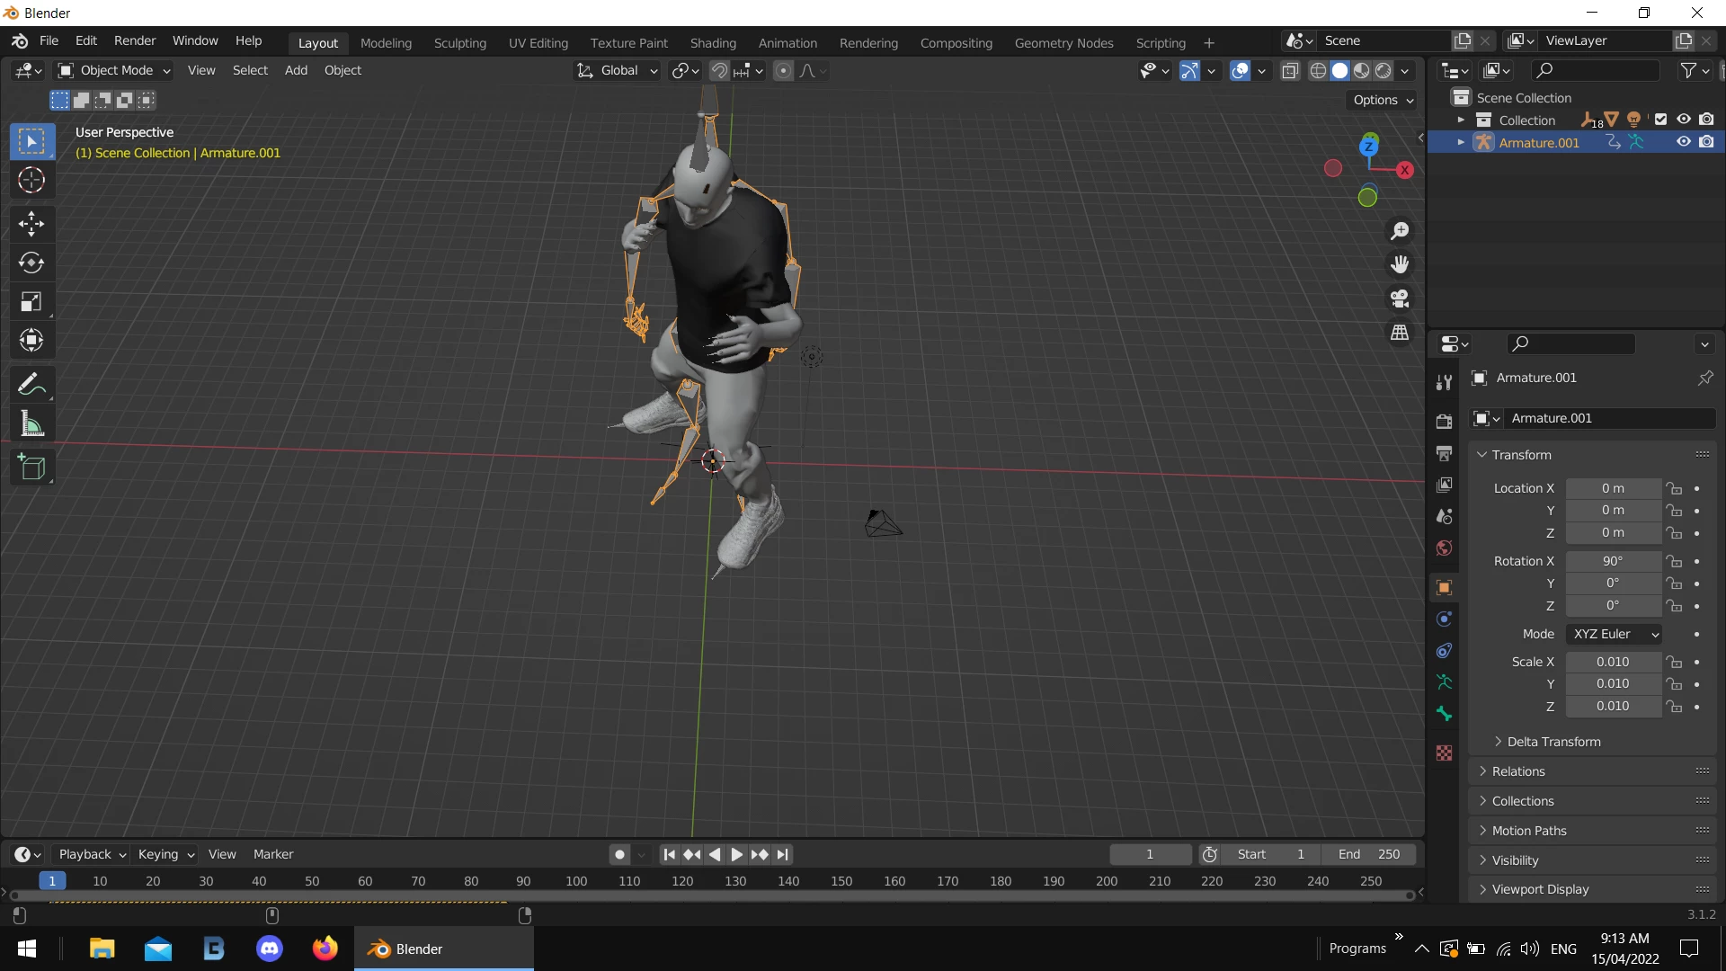The width and height of the screenshot is (1726, 971).
Task: Select the Measure ruler tool
Action: coord(31,424)
